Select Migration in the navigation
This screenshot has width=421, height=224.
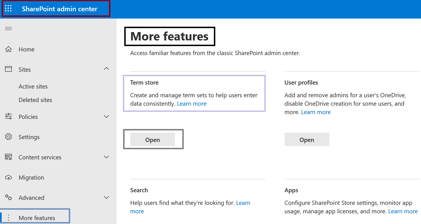click(31, 178)
